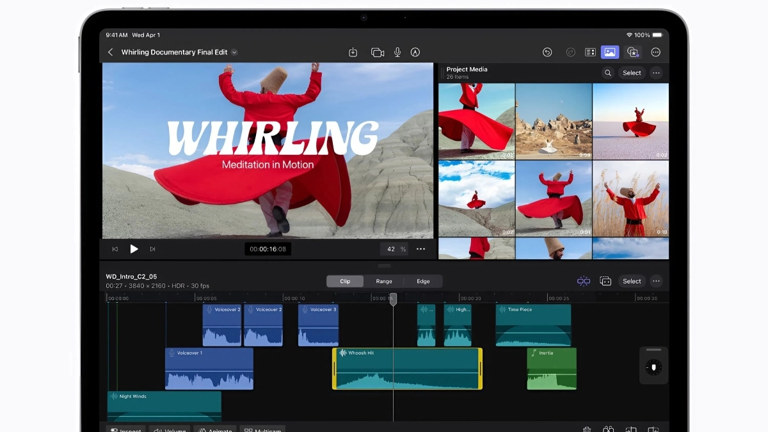Select the small dancer under clouds thumbnail
This screenshot has height=432, width=768.
pos(477,198)
